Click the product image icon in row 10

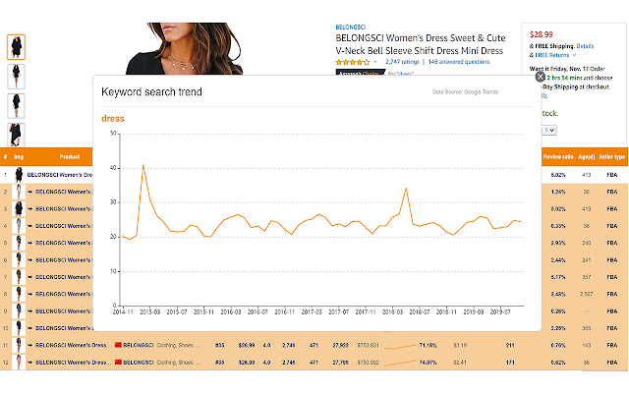19,328
